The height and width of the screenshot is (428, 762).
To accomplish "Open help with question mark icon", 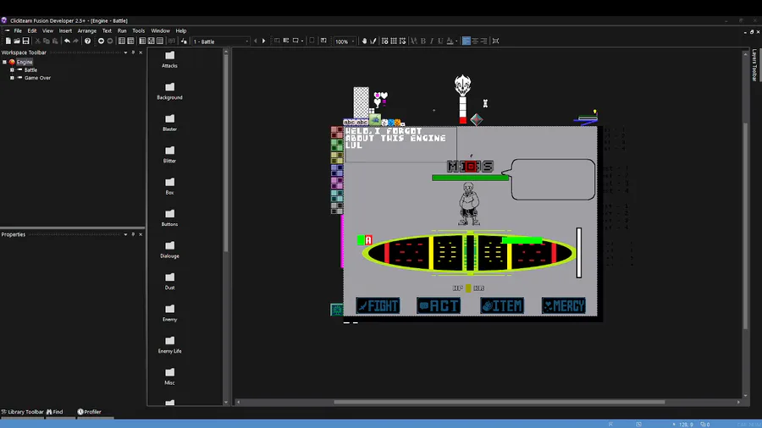I will point(87,41).
